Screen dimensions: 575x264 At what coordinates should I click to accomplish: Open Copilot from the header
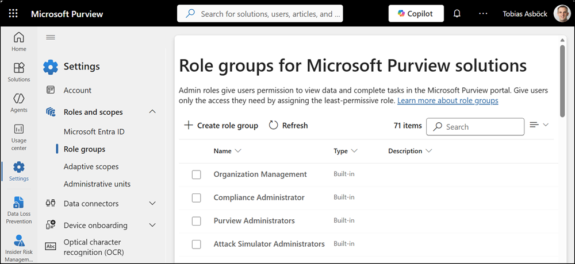click(x=416, y=14)
